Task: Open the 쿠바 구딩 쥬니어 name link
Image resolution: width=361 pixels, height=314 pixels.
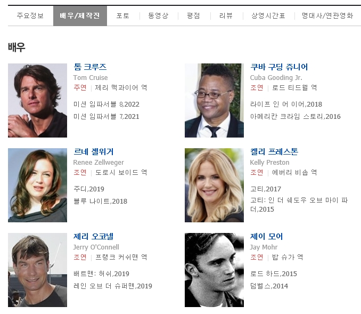Action: 279,67
